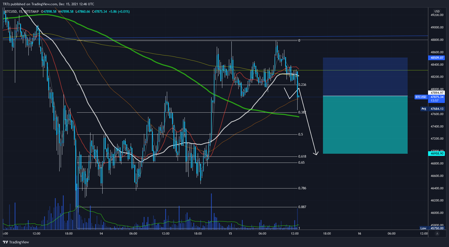Click the BTCUSD last price tag 47875.34

pos(436,99)
